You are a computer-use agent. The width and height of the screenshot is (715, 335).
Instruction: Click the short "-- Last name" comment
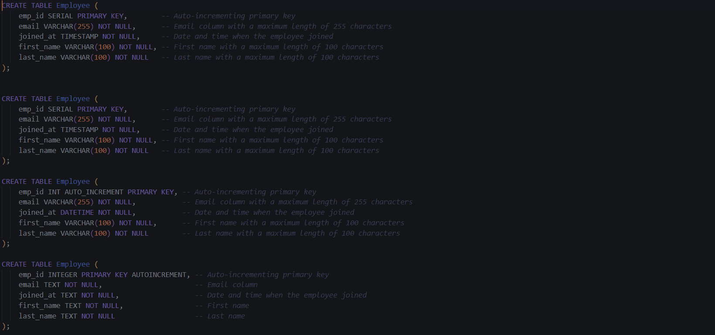pos(219,316)
